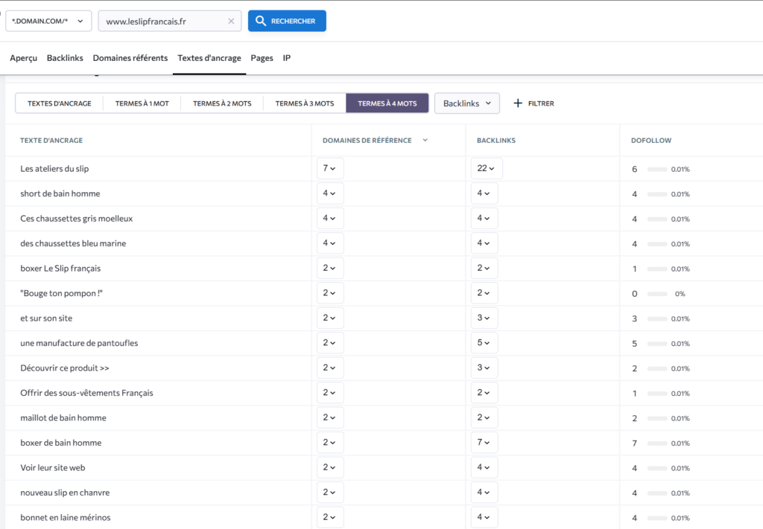The width and height of the screenshot is (763, 529).
Task: Click the magnifier icon in Rechercher button
Action: click(x=260, y=21)
